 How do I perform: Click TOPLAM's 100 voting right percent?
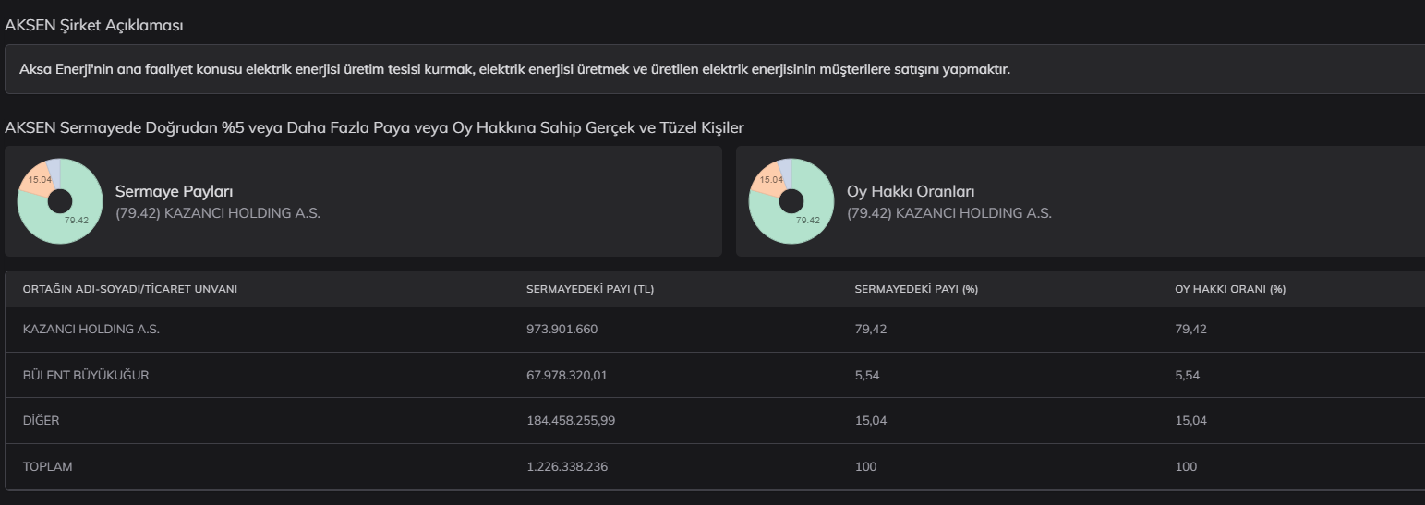click(1186, 467)
